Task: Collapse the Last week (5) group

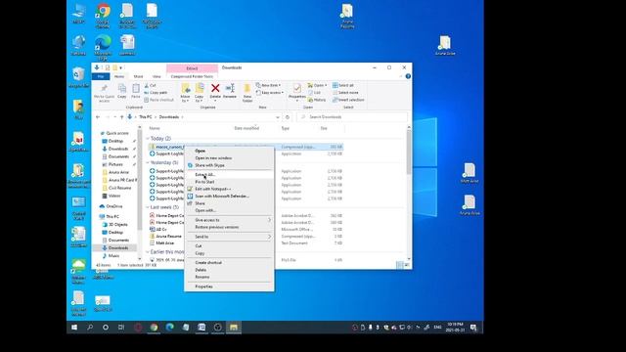Action: pos(148,207)
